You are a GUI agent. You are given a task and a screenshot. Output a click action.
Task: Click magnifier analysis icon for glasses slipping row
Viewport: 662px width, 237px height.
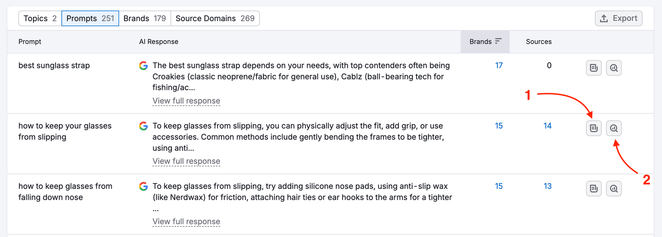[x=613, y=128]
